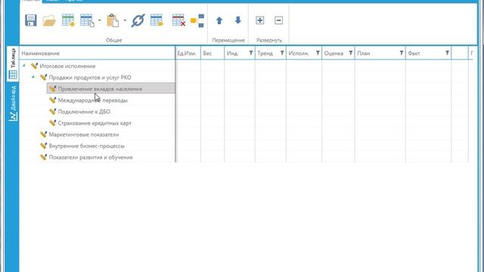484x272 pixels.
Task: Click the checkmark icon beside Внутренние бизнес-процессы
Action: [x=43, y=146]
